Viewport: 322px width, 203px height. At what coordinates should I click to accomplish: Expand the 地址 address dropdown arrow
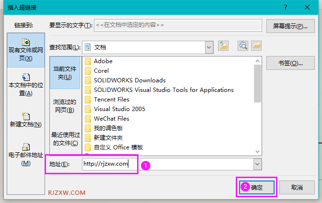(x=257, y=164)
